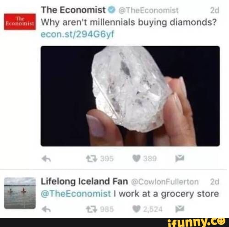Retweet the grocery store reply

[92, 209]
